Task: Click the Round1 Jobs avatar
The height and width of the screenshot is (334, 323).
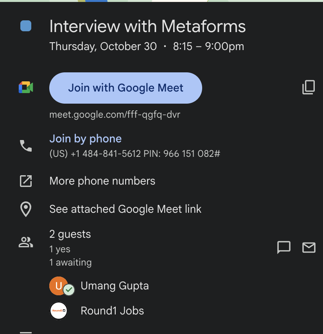Action: (58, 311)
